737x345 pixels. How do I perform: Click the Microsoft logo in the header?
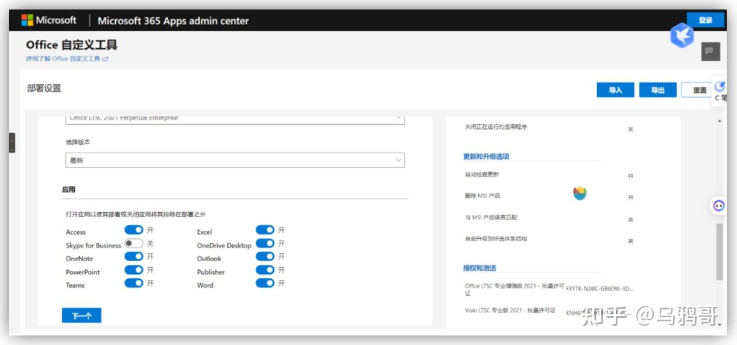[49, 21]
